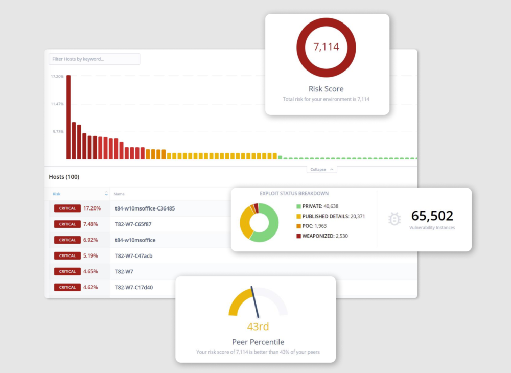Click the PRIVATE: 40,638 legend label
511x373 pixels.
pyautogui.click(x=320, y=206)
